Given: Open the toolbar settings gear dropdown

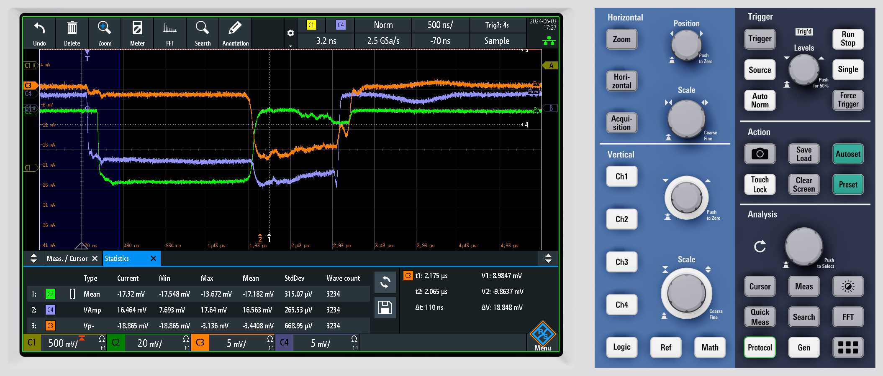Looking at the screenshot, I should coord(290,33).
